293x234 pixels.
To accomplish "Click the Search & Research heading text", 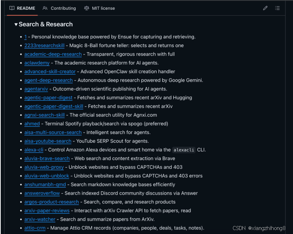I will coord(46,25).
